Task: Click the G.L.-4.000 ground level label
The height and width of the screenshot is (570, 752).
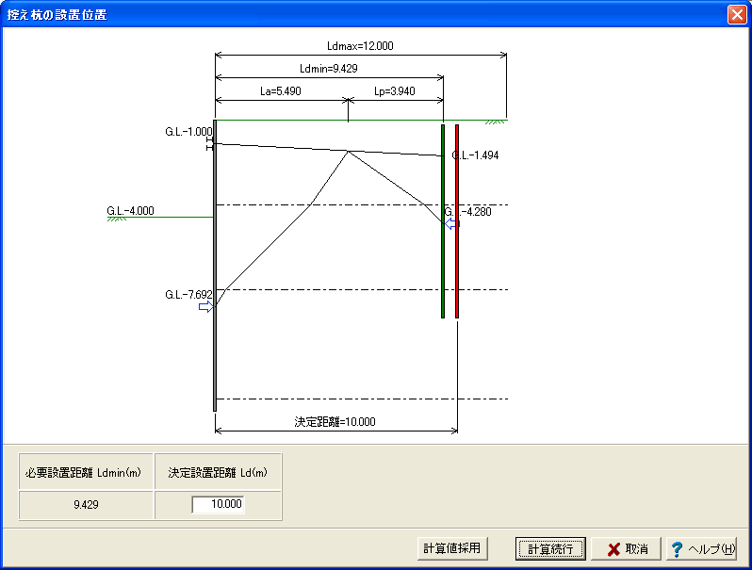Action: [130, 211]
